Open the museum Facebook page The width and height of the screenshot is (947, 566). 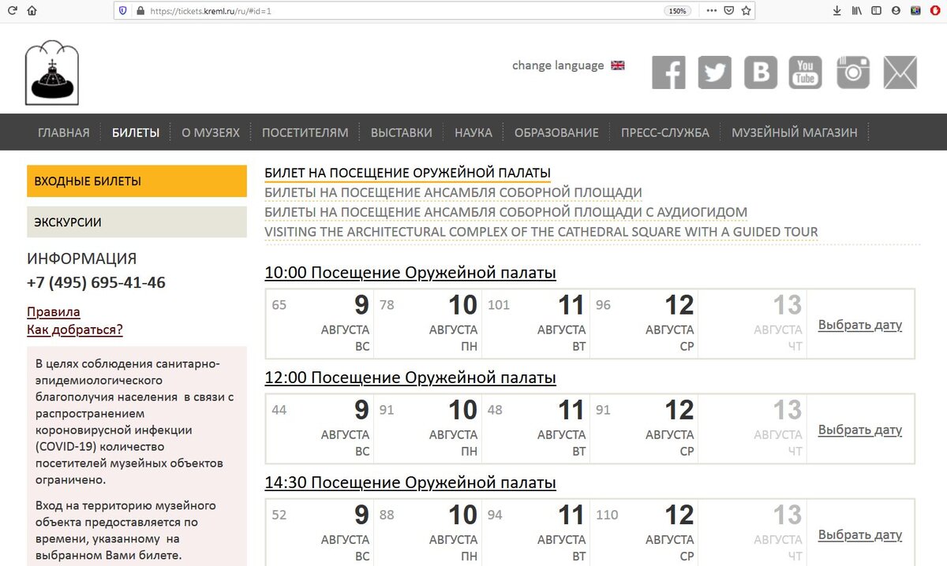tap(668, 73)
